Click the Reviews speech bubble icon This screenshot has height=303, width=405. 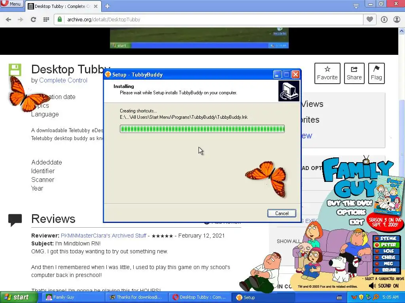click(15, 220)
